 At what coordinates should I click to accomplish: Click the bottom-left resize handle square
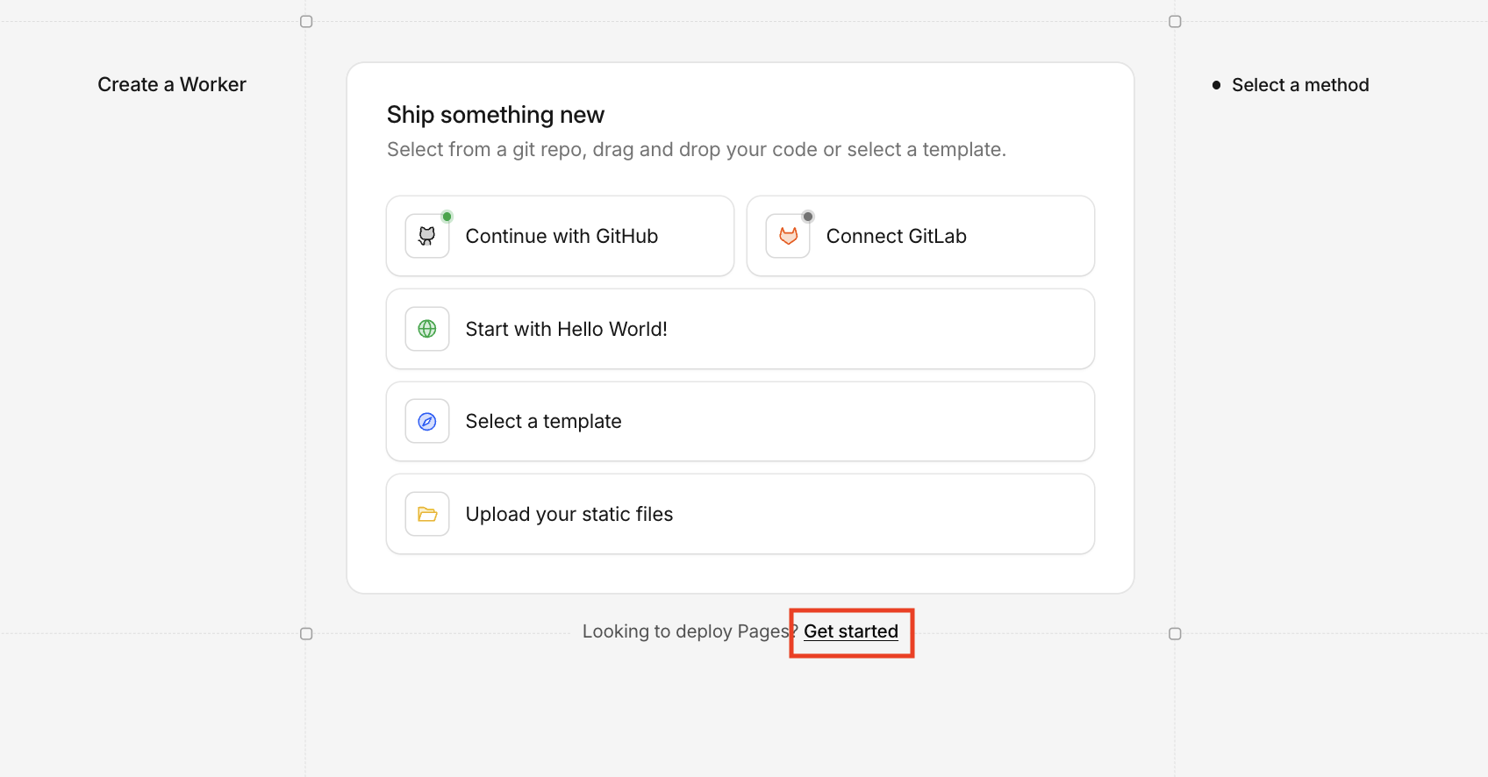pos(306,631)
